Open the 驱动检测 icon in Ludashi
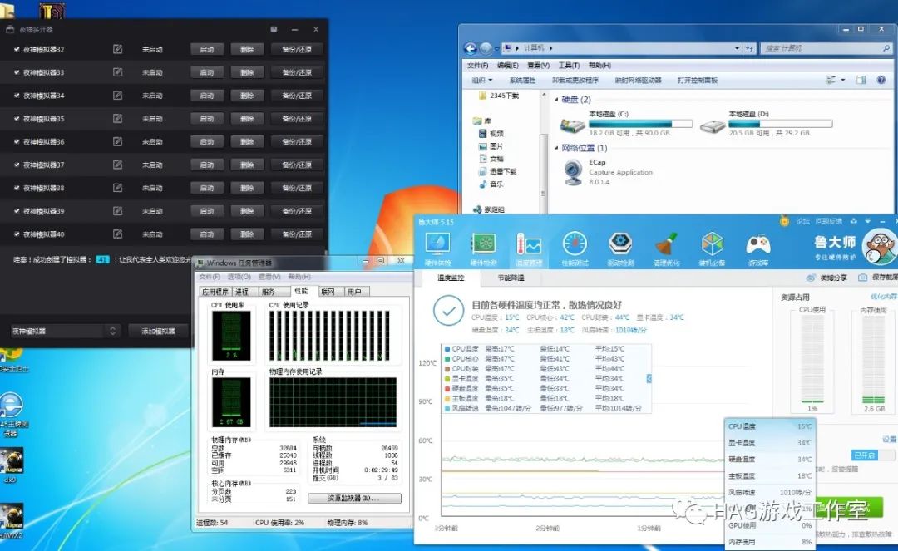Viewport: 898px width, 551px height. [x=620, y=245]
